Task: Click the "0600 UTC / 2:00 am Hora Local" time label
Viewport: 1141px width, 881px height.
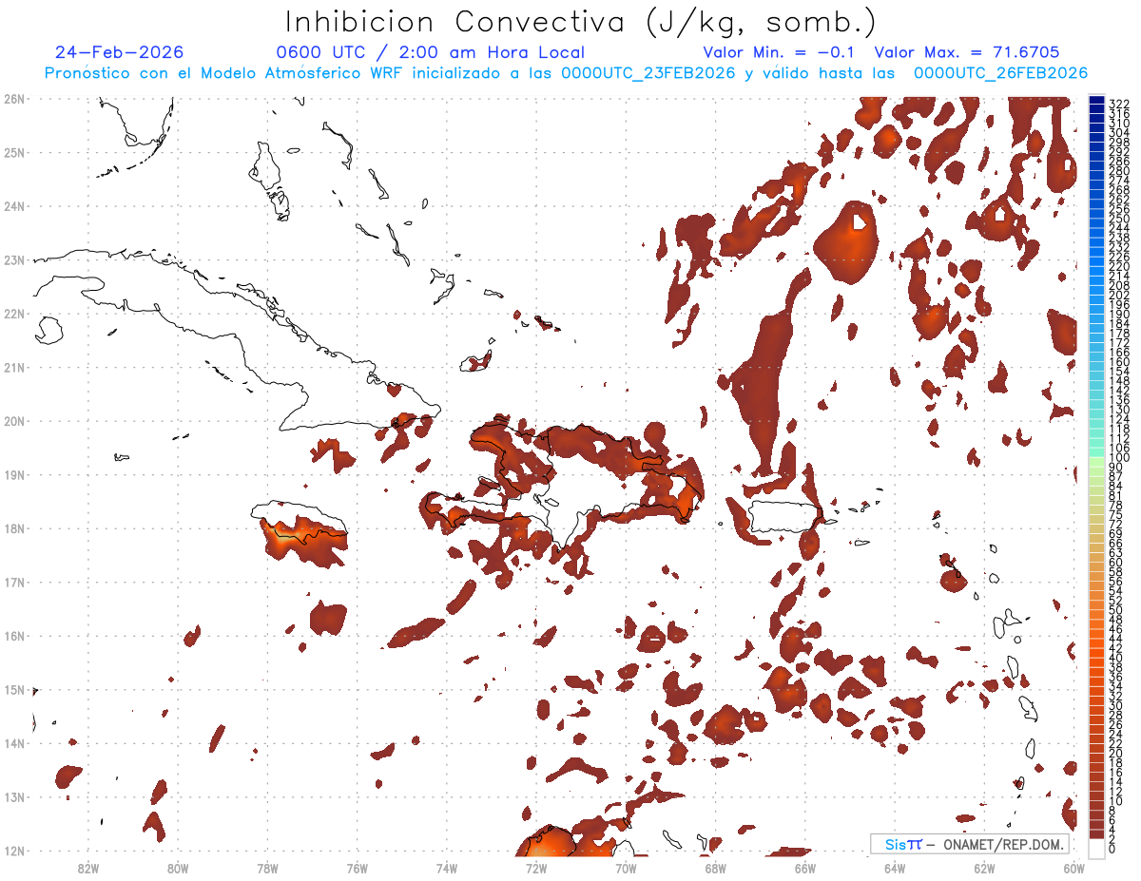Action: tap(431, 52)
